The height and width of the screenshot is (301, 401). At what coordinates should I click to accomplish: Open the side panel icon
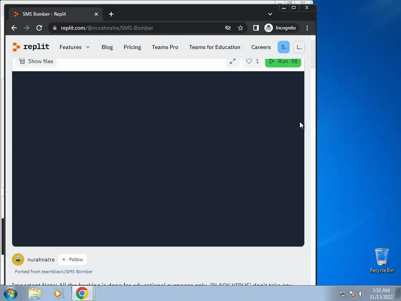[256, 28]
